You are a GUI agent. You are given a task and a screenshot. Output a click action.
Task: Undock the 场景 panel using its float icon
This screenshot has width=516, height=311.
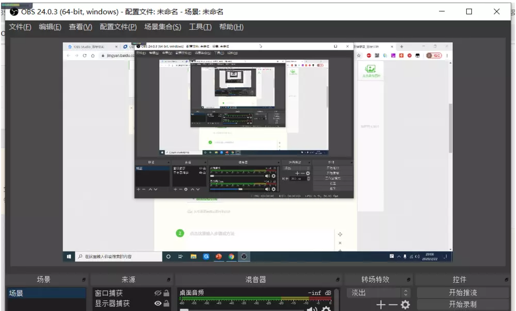point(84,280)
